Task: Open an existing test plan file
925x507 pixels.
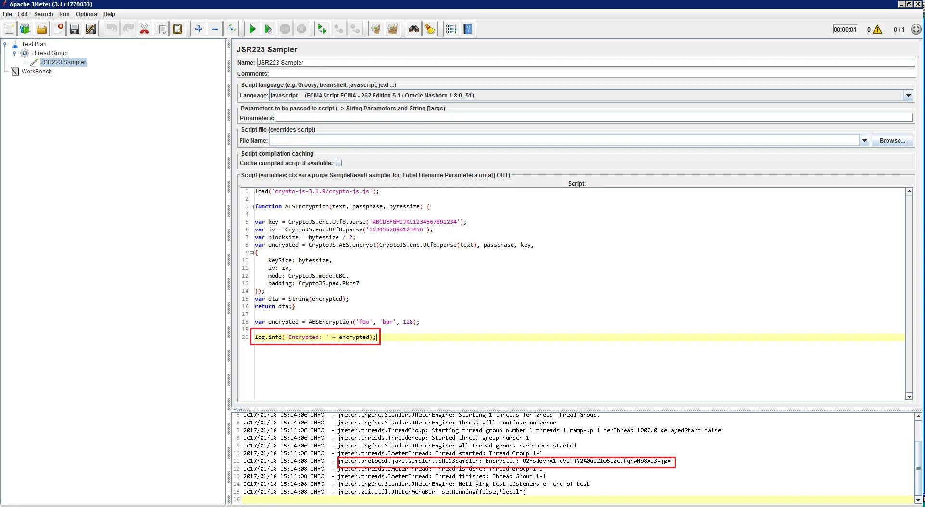Action: [x=42, y=29]
